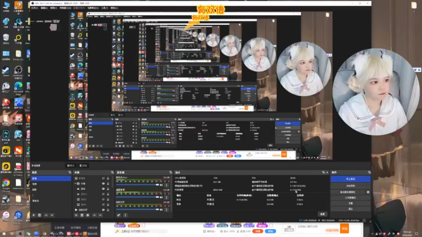Image resolution: width=422 pixels, height=237 pixels.
Task: Close the Stats panel with its X icon
Action: tap(327, 172)
